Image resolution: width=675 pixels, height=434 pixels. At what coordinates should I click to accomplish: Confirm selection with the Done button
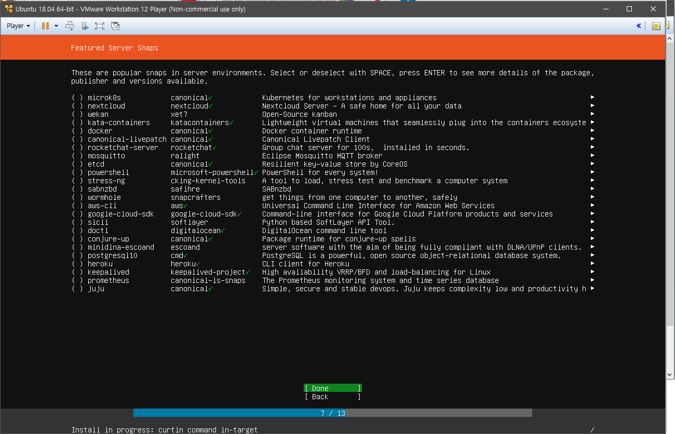click(x=333, y=388)
